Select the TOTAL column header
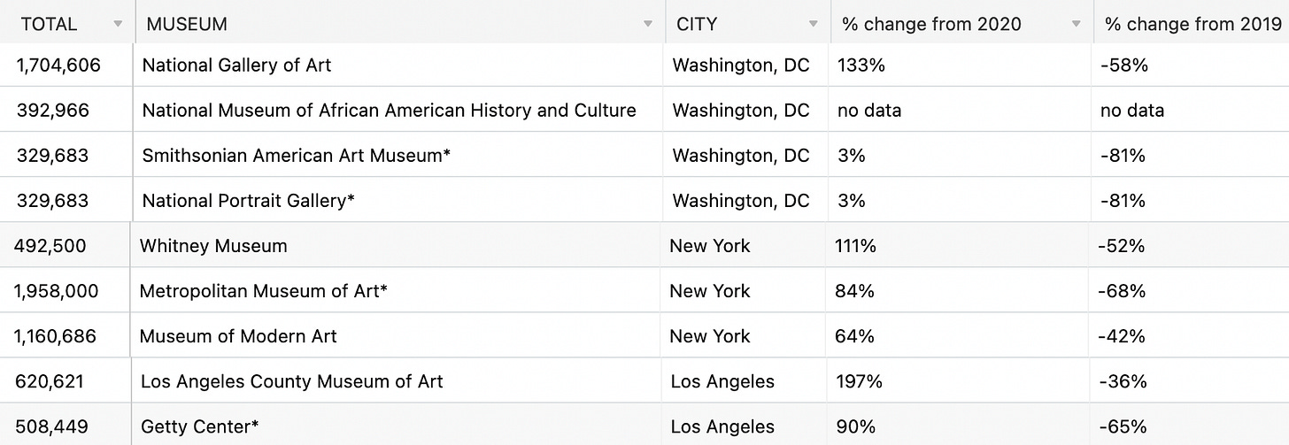This screenshot has width=1289, height=445. (x=67, y=23)
